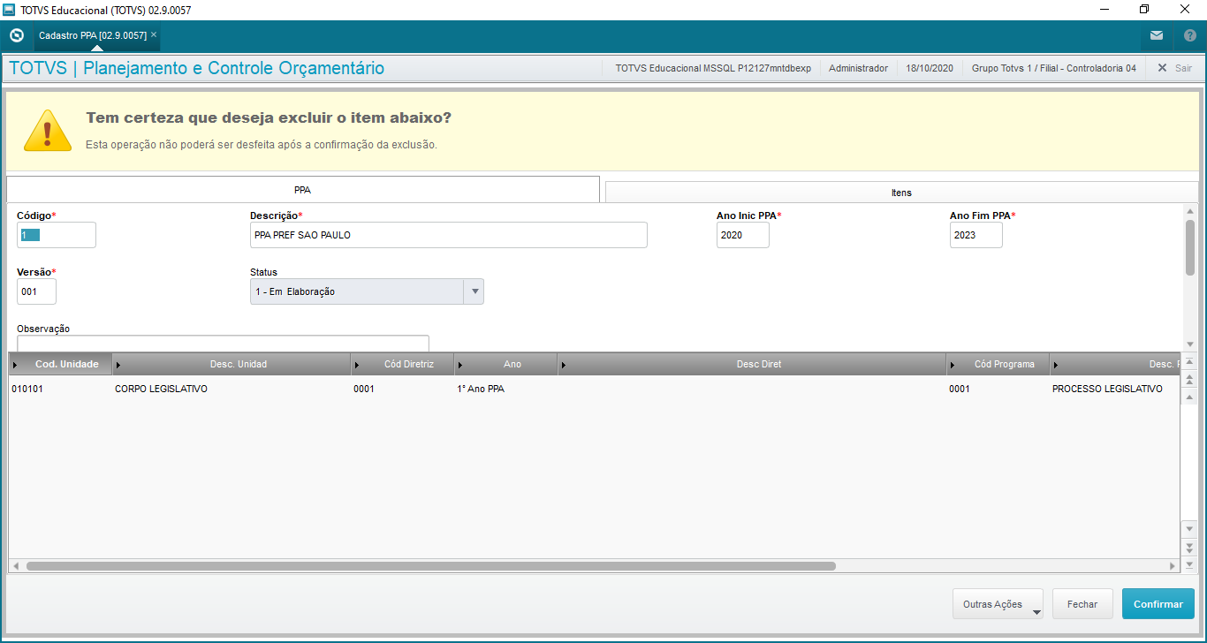Click the Cód Programa column header

[x=998, y=364]
